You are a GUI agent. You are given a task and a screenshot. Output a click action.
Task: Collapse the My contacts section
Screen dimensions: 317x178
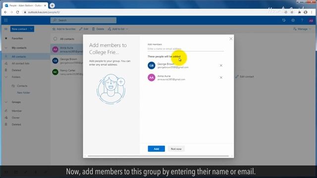pyautogui.click(x=6, y=48)
